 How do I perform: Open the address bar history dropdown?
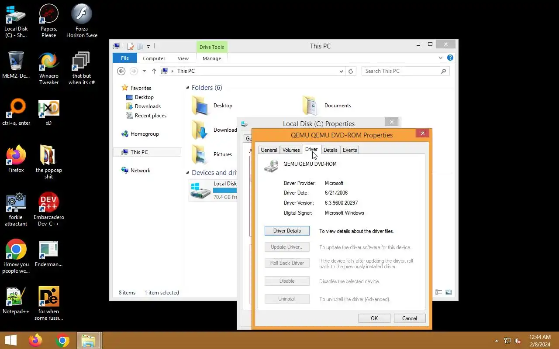341,71
